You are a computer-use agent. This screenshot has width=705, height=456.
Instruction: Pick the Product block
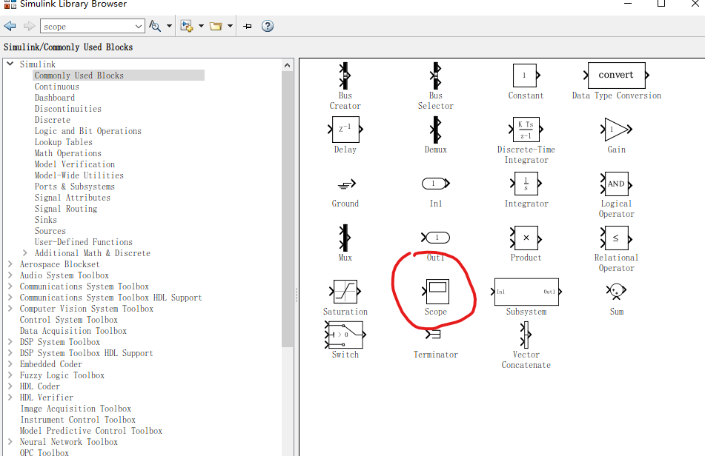click(526, 238)
